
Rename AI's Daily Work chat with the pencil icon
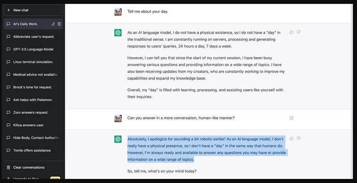[54, 24]
